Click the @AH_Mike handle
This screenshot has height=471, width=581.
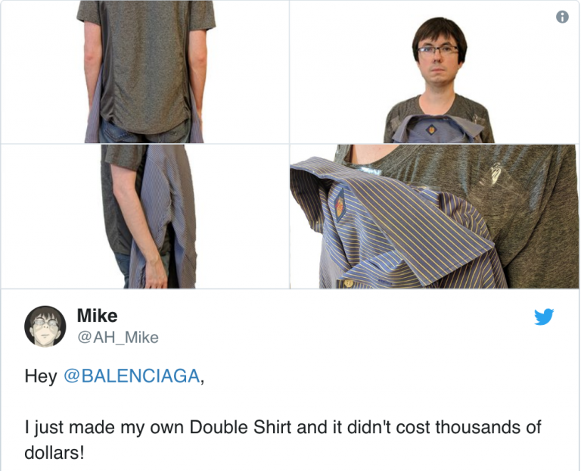click(118, 338)
